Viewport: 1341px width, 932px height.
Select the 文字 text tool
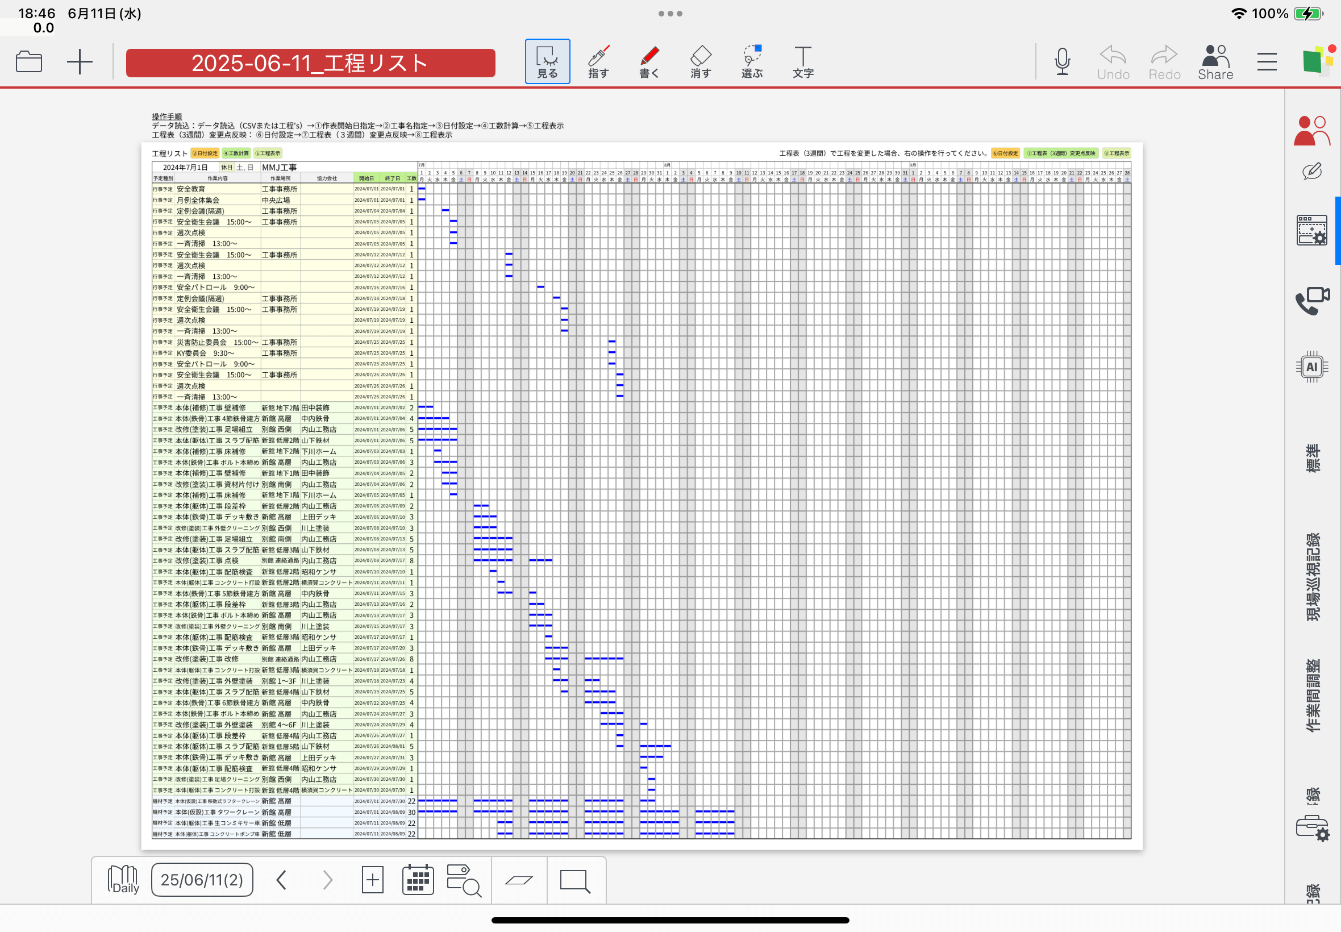pyautogui.click(x=803, y=61)
